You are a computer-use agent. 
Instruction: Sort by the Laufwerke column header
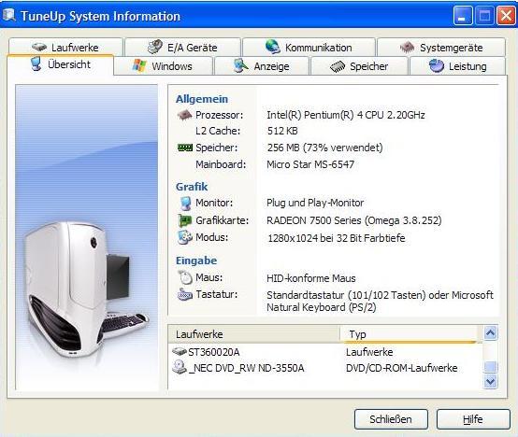pos(253,334)
